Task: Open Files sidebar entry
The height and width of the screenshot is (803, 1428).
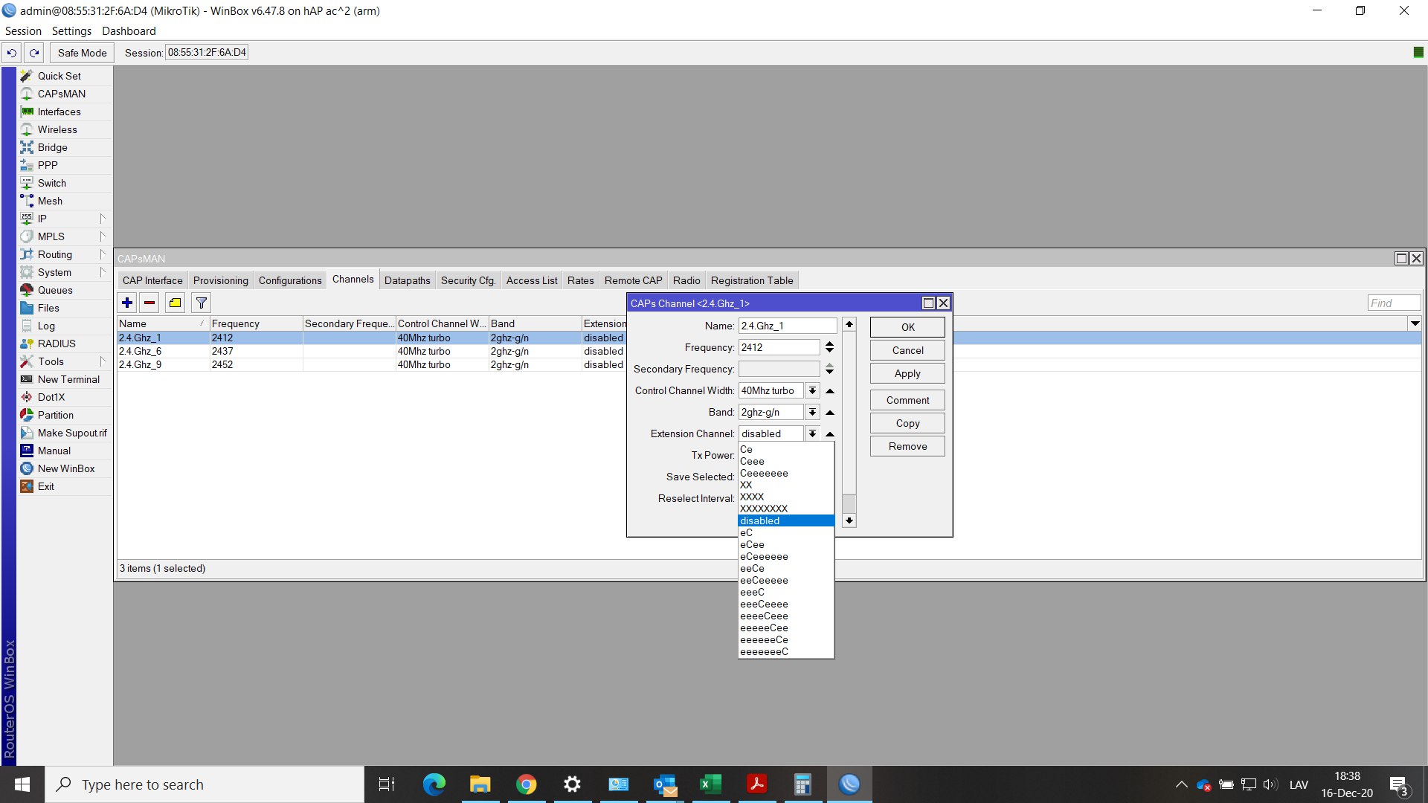Action: [48, 308]
